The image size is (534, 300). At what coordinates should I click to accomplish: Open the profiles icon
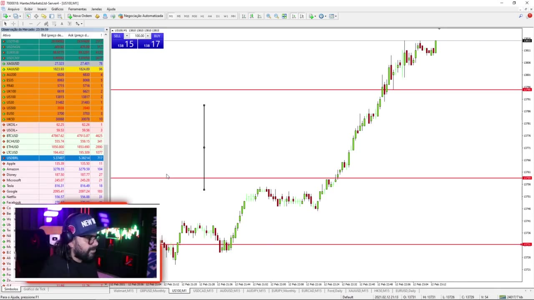tap(15, 16)
